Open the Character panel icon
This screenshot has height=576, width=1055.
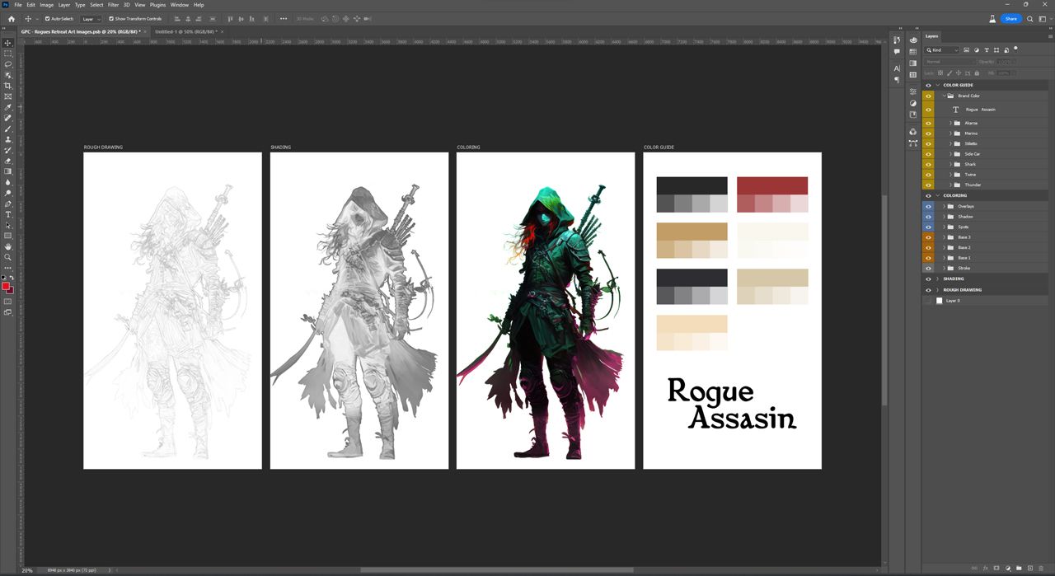click(x=897, y=68)
